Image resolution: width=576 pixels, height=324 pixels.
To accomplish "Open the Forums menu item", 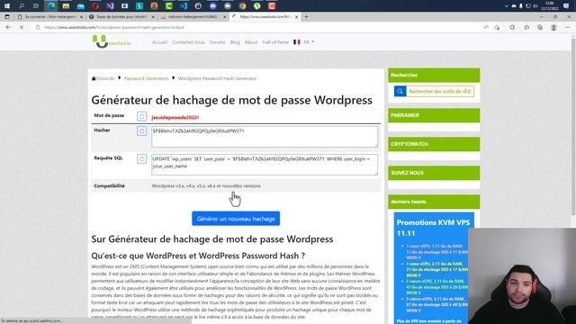I will pos(218,42).
